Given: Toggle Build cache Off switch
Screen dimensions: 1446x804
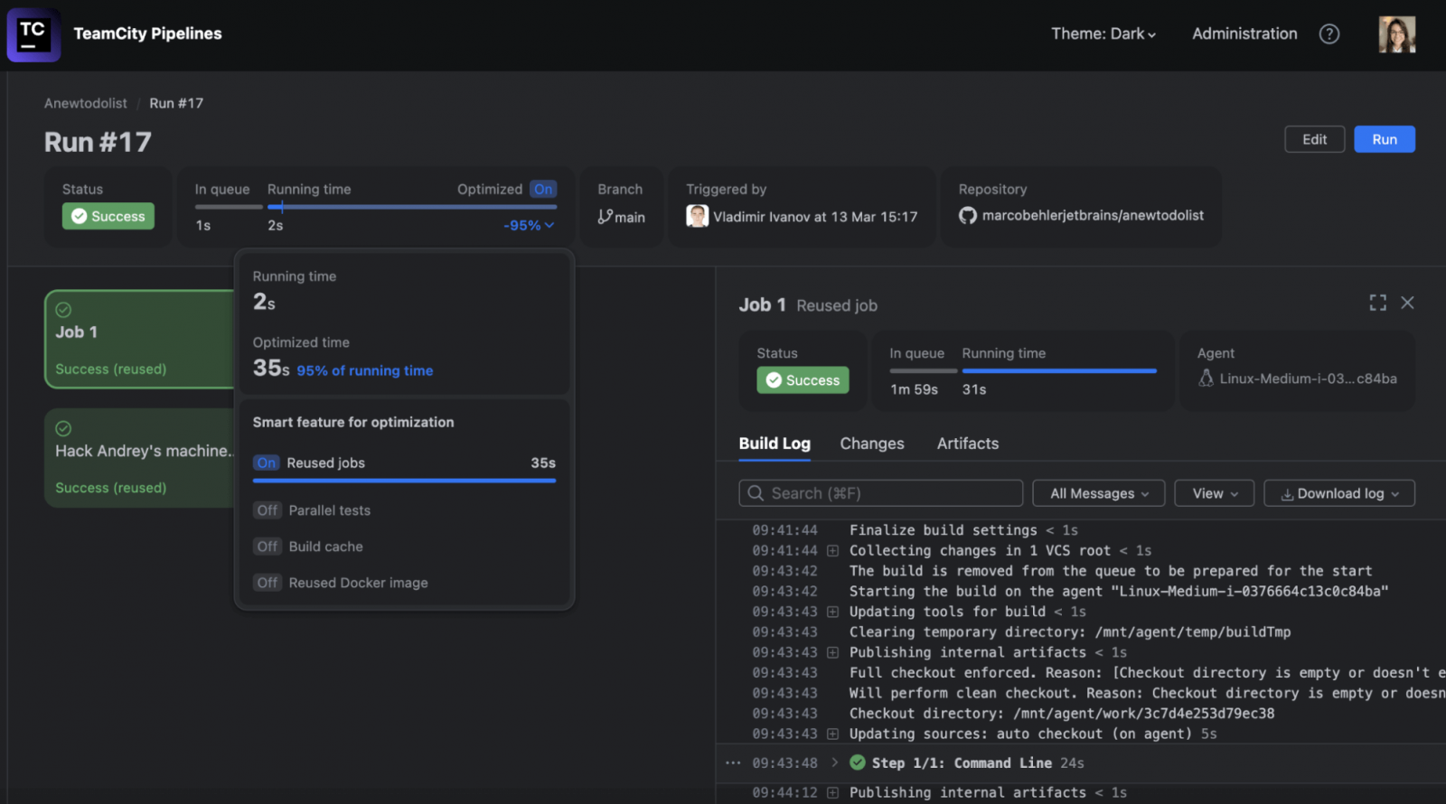Looking at the screenshot, I should (267, 547).
